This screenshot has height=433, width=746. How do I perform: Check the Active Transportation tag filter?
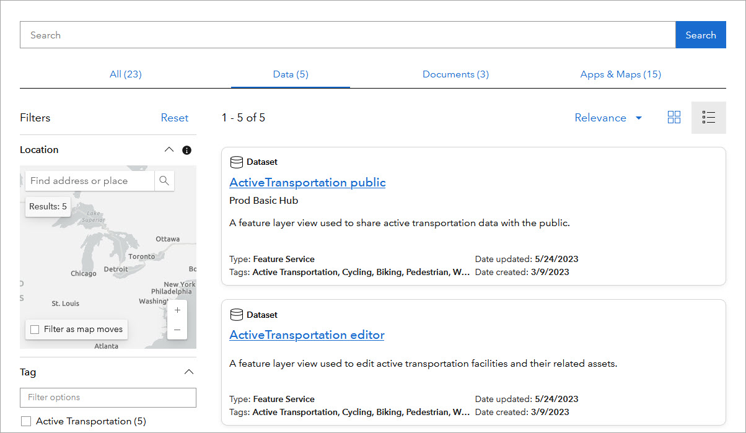click(26, 421)
